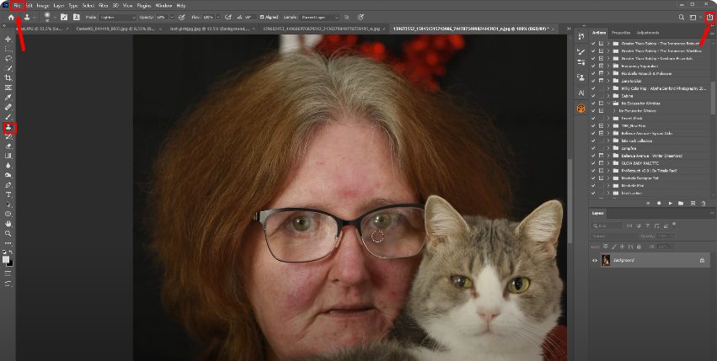717x361 pixels.
Task: Select the Eyedropper tool
Action: tap(8, 98)
